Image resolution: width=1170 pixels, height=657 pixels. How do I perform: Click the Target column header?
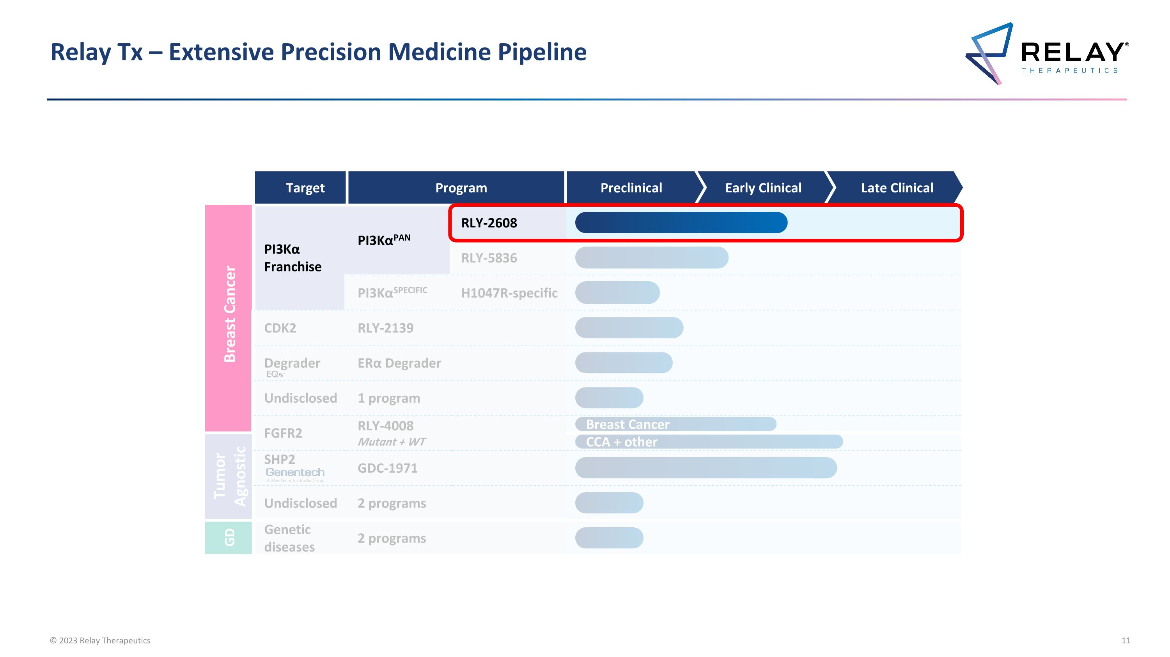[x=305, y=188]
